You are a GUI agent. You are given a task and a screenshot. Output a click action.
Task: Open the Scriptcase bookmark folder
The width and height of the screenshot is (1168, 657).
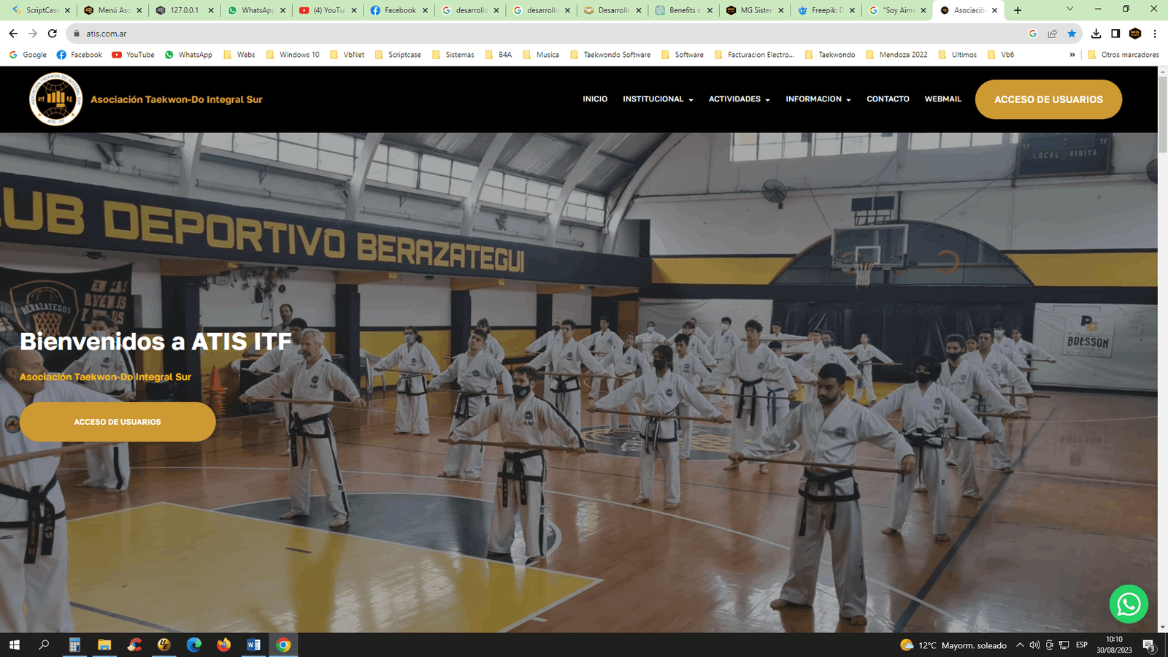coord(398,55)
